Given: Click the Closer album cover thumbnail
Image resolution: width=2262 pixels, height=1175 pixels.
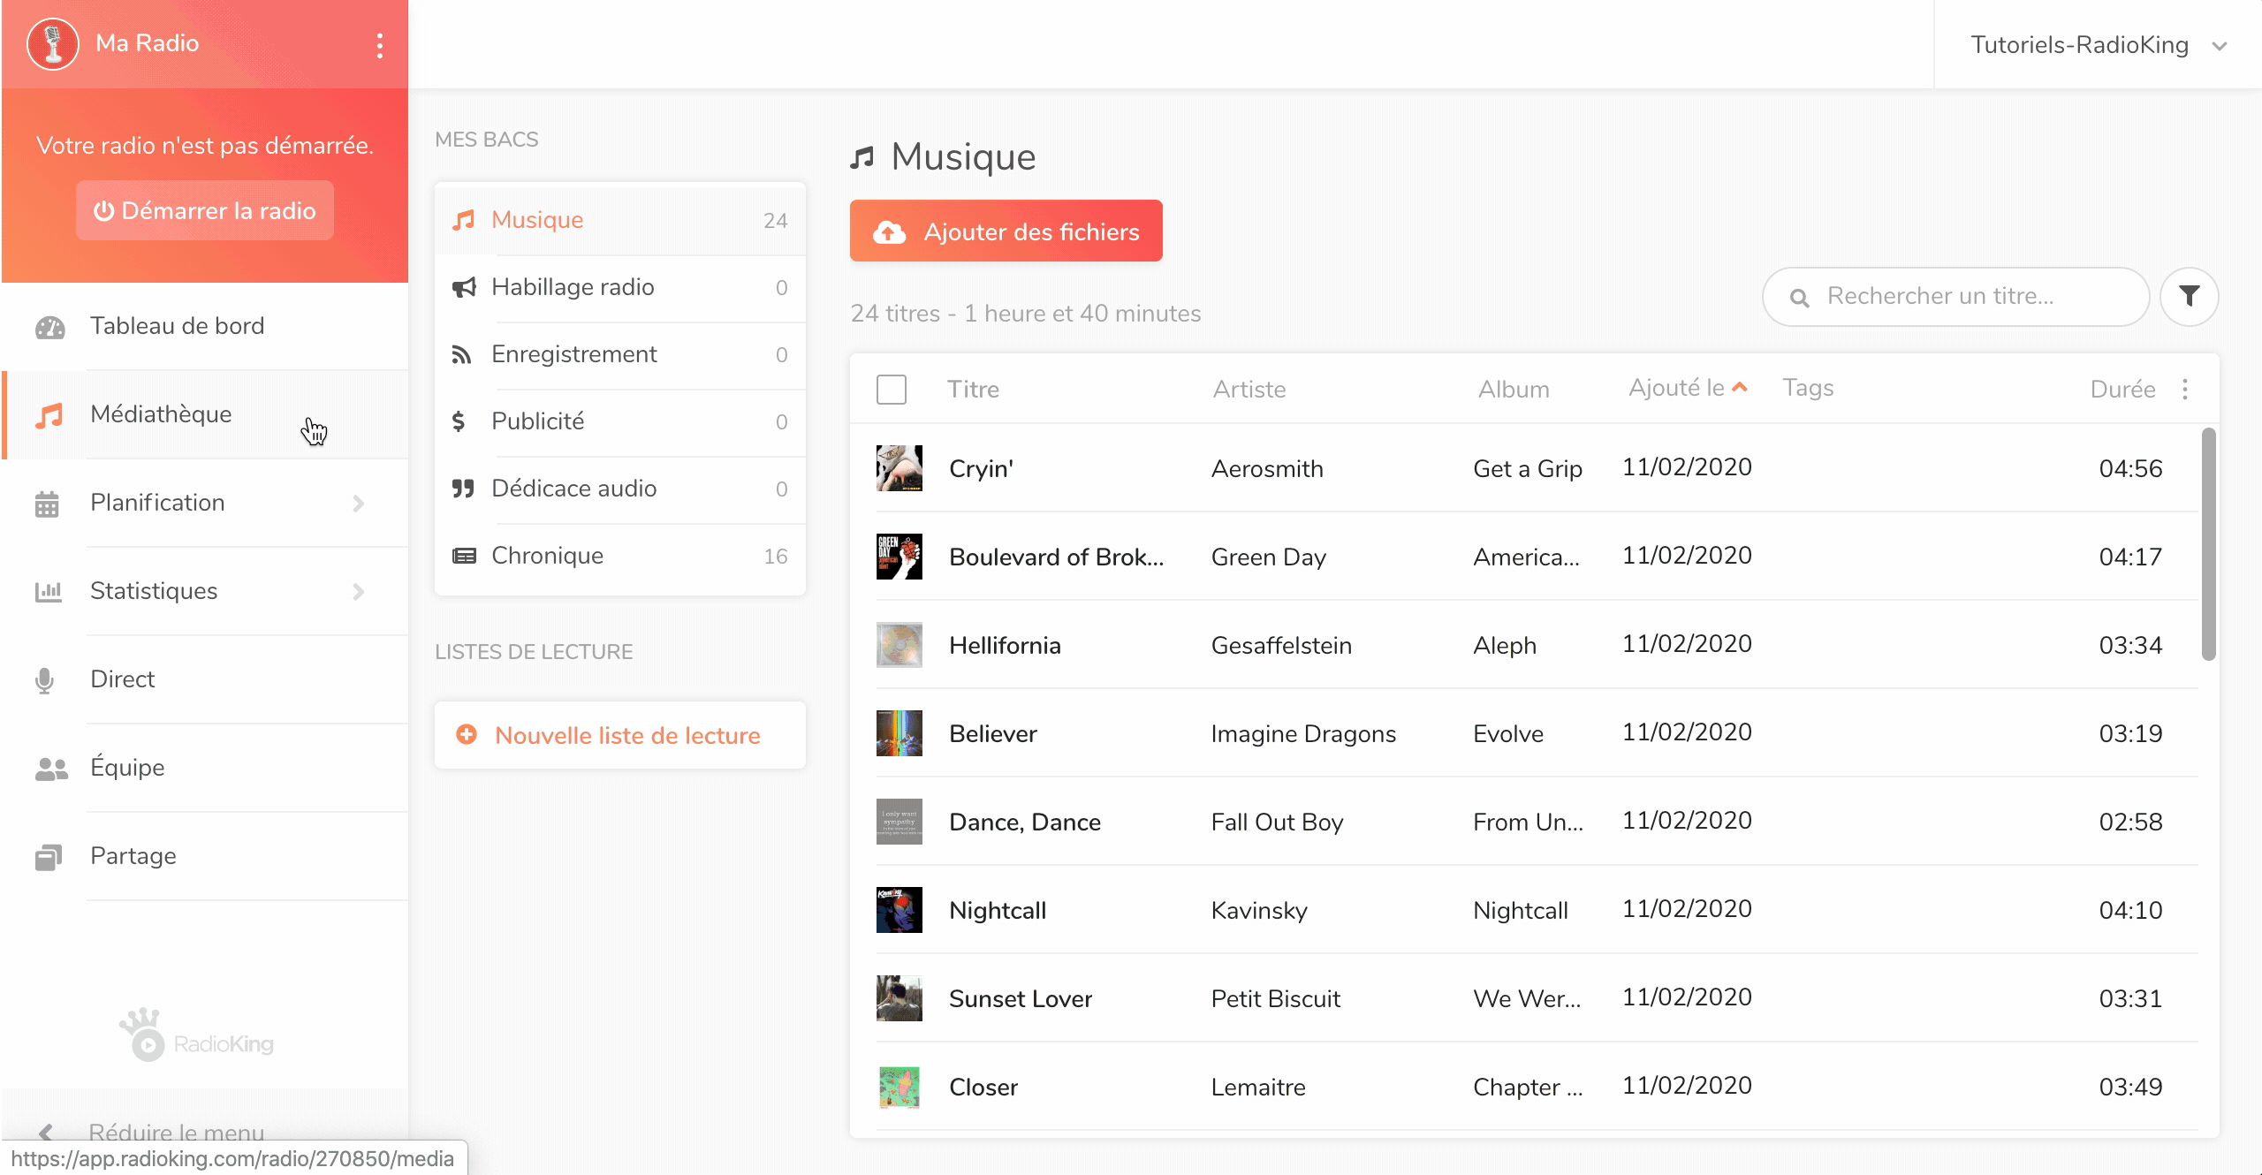Looking at the screenshot, I should (899, 1087).
